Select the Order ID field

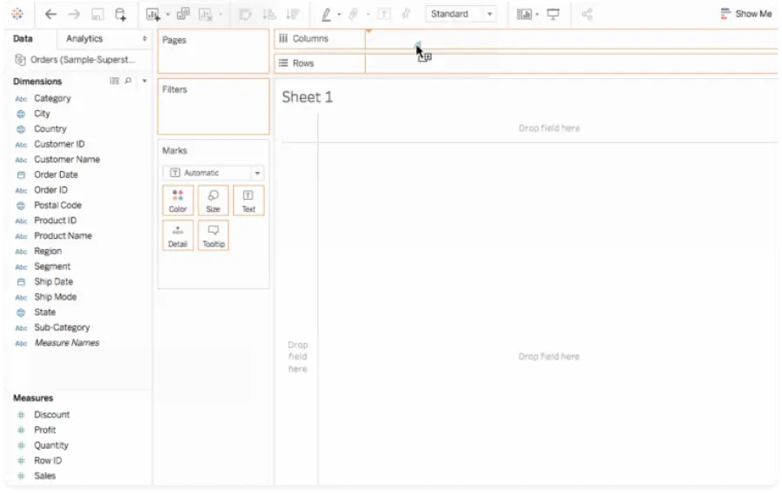click(x=50, y=190)
